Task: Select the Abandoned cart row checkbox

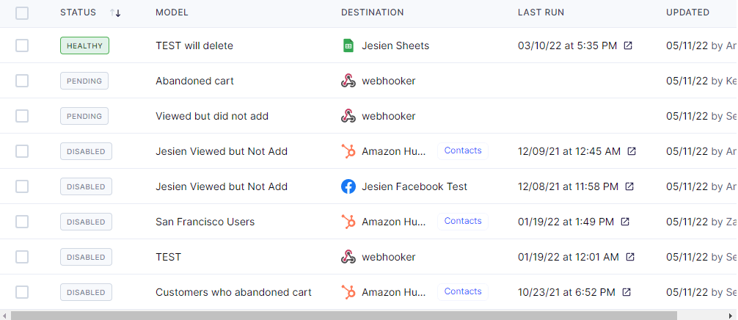Action: [22, 81]
